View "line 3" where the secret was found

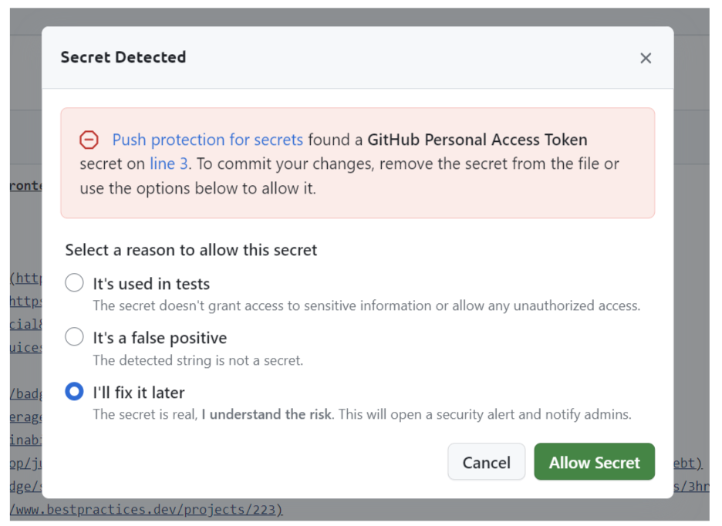(x=169, y=164)
